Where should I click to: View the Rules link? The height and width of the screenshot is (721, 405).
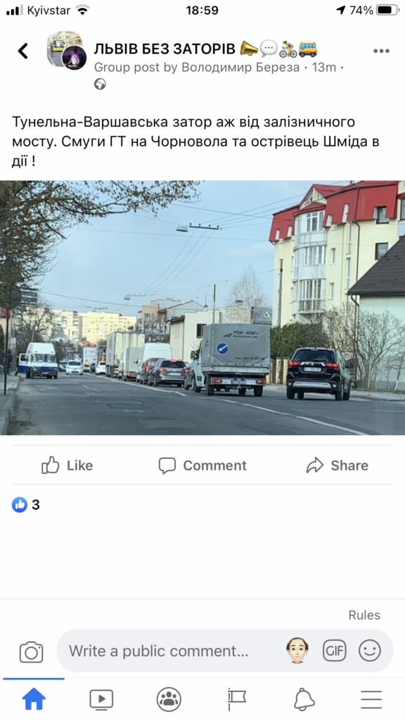coord(364,615)
